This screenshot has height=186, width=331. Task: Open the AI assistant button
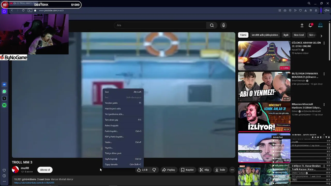(327, 10)
